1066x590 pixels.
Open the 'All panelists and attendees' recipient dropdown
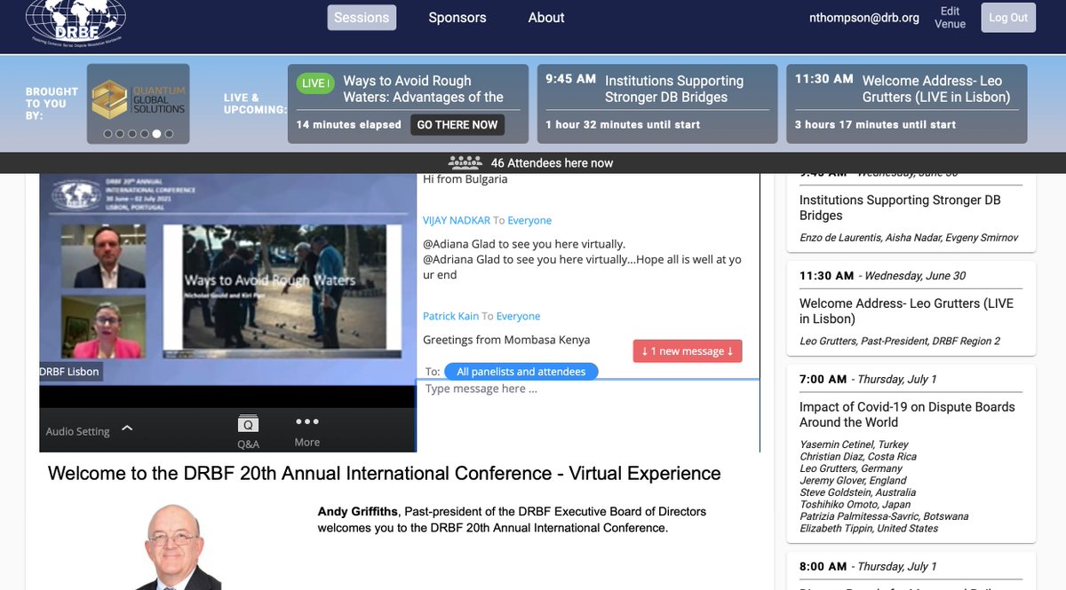click(x=521, y=372)
